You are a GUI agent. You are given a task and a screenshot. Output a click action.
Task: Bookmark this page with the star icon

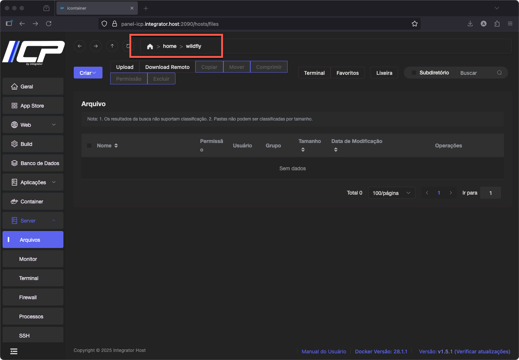(415, 24)
